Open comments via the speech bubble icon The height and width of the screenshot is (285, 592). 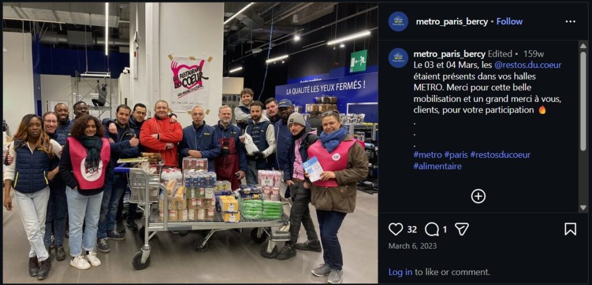(x=431, y=229)
